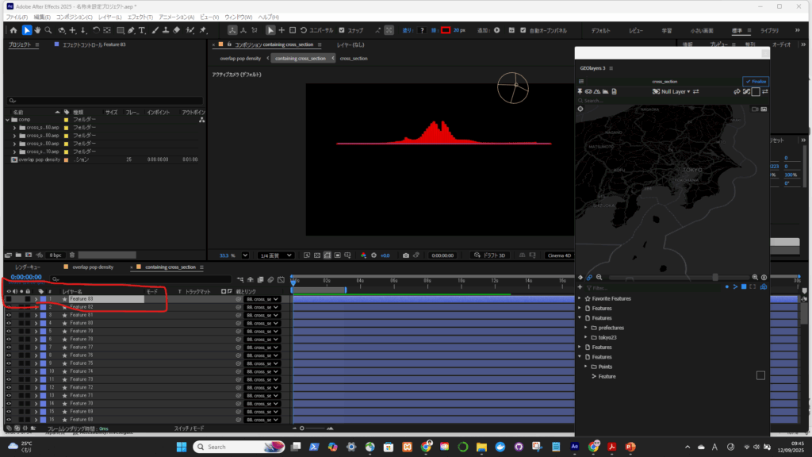The width and height of the screenshot is (812, 457).
Task: Choose the Pen tool in toolbar
Action: click(x=132, y=30)
